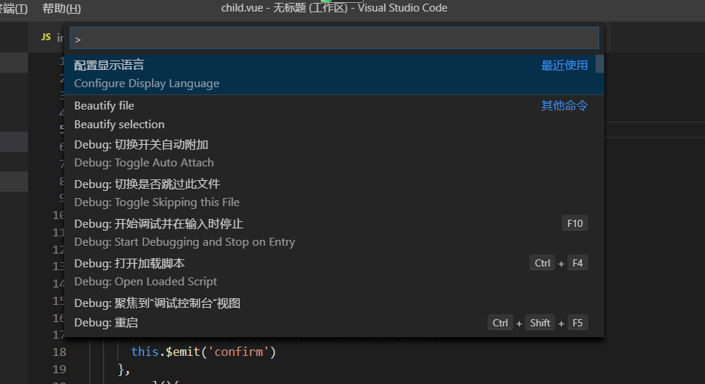Open the 终端(T) menu
The width and height of the screenshot is (705, 384).
[14, 8]
